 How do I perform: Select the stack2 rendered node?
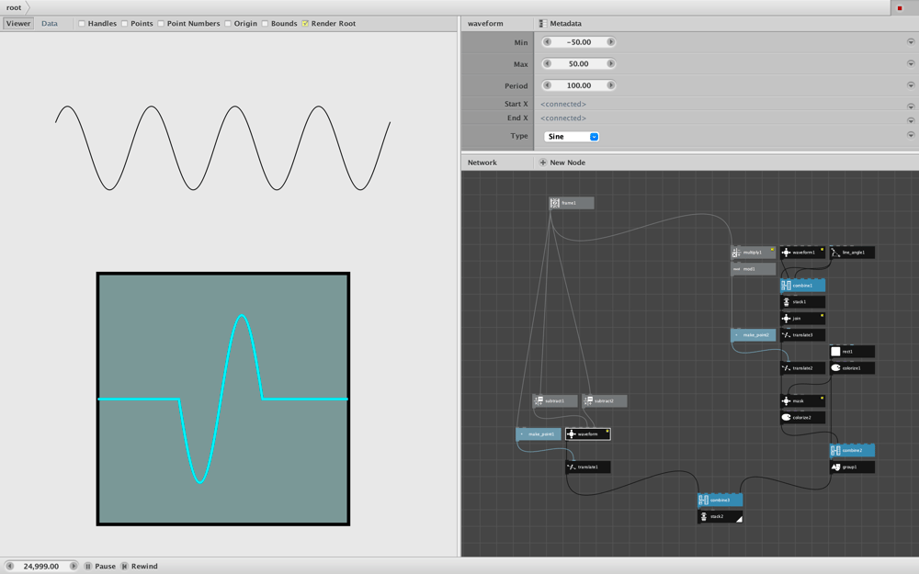(x=720, y=516)
